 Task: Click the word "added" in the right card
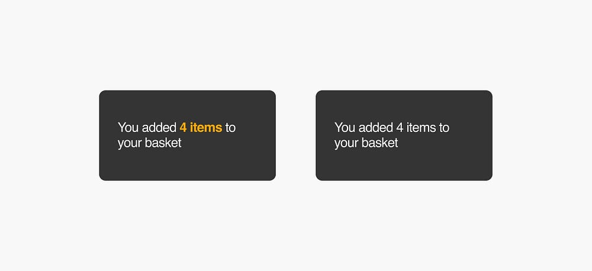click(x=376, y=128)
